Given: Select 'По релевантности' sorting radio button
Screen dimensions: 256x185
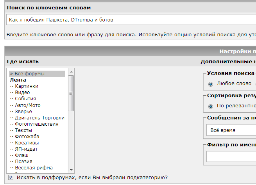Looking at the screenshot, I should (211, 107).
